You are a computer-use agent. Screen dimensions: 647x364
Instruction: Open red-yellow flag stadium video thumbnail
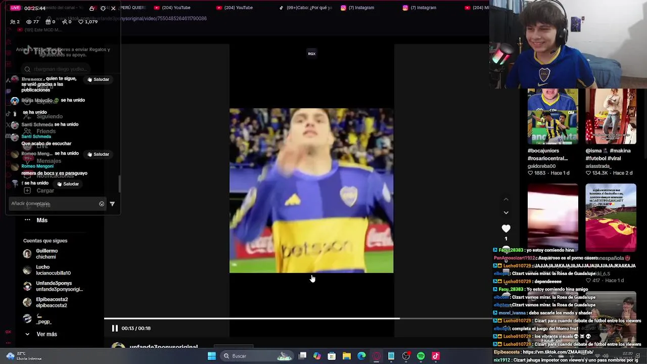[611, 216]
